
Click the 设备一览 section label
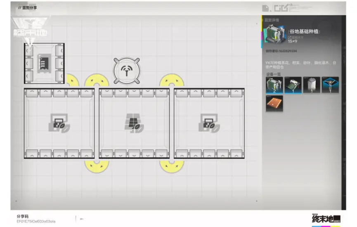[273, 74]
